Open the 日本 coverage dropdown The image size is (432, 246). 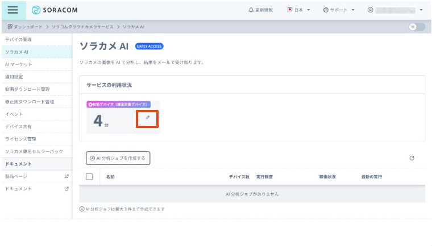click(299, 10)
